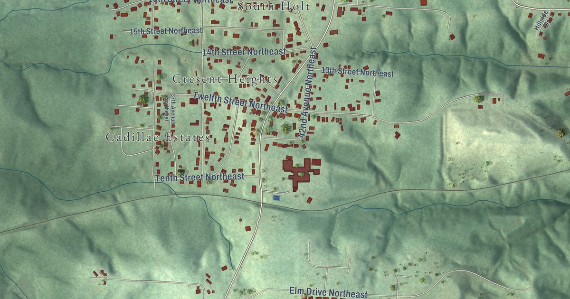Screen dimensions: 570x299
Task: Select the Tenth Street Northeast label
Action: [x=199, y=178]
